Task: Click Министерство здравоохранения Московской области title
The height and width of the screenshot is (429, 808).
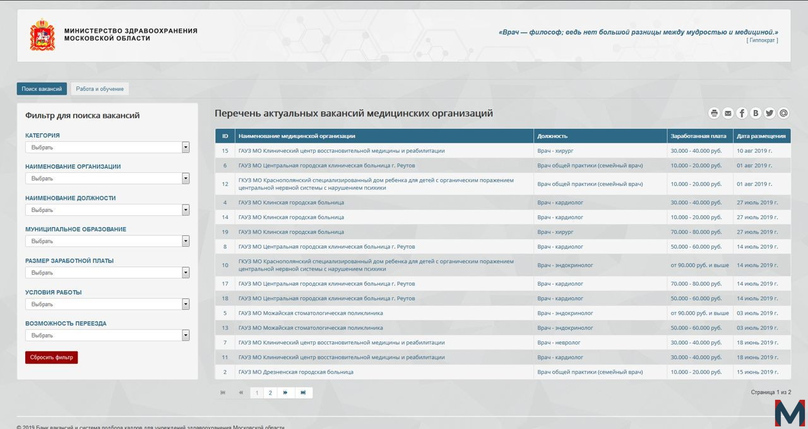Action: (x=131, y=35)
